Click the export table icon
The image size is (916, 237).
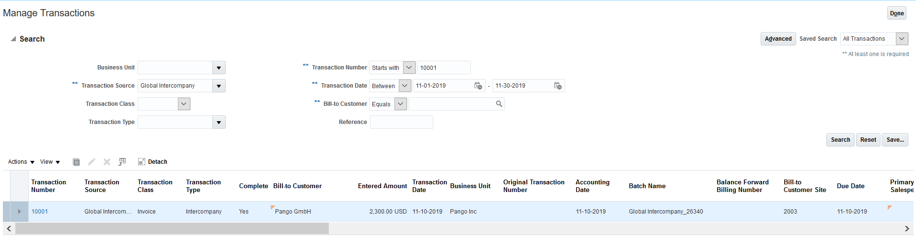pyautogui.click(x=122, y=162)
